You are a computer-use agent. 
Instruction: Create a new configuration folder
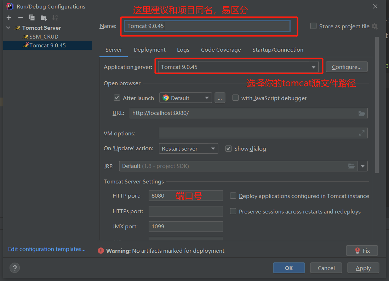coord(44,18)
